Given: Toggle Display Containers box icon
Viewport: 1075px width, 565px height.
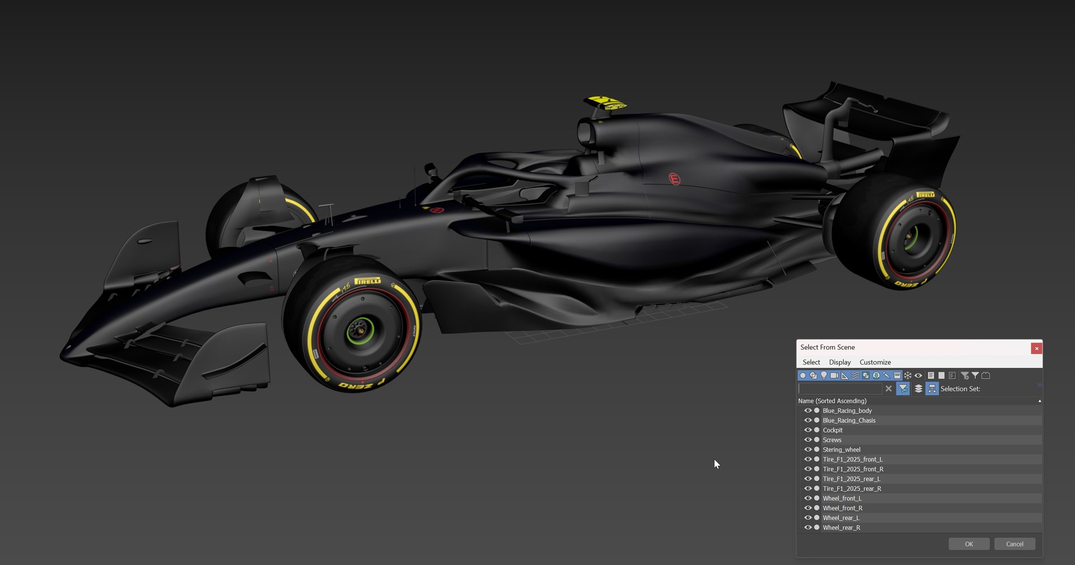Looking at the screenshot, I should (x=897, y=376).
